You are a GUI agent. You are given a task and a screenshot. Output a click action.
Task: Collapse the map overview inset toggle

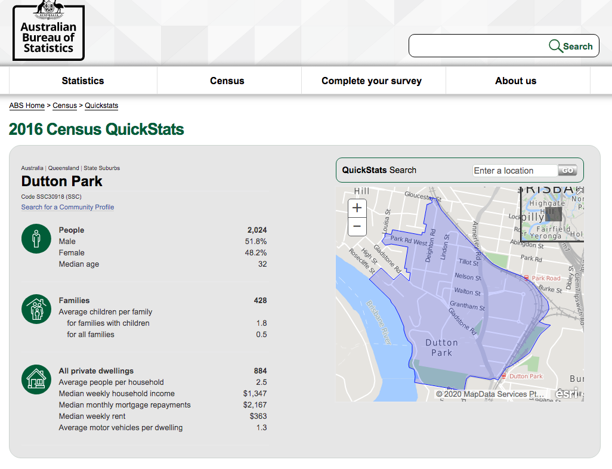click(x=580, y=190)
